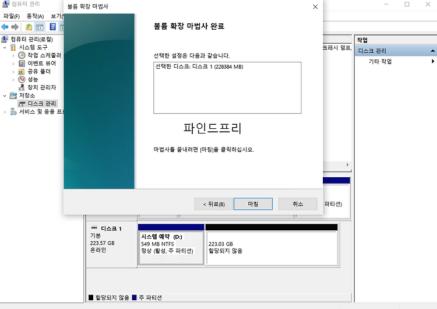Click the 시스템 도구 tools icon
This screenshot has height=309, width=437.
(13, 47)
